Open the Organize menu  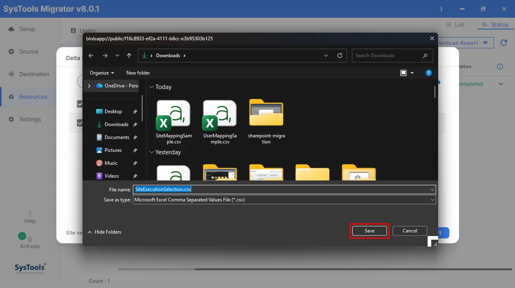click(102, 73)
